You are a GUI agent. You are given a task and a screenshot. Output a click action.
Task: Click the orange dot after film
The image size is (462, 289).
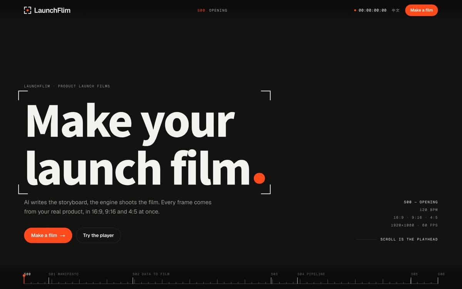tap(259, 178)
